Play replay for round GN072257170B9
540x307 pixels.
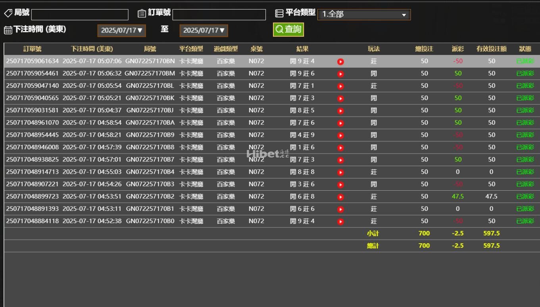(340, 135)
